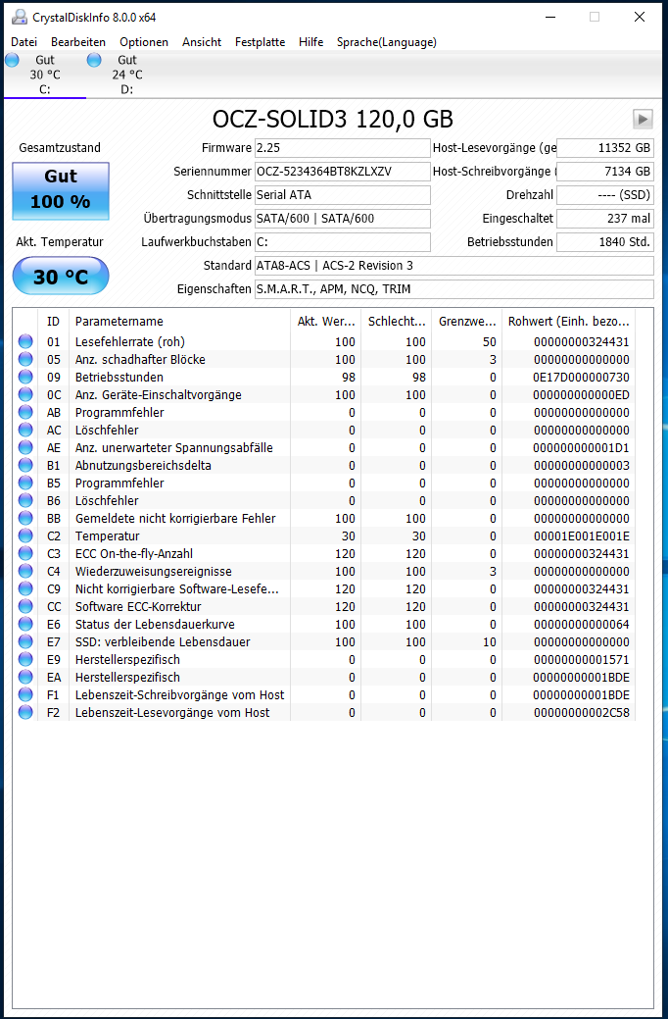Click the status orb for Betriebsstunden row
The image size is (668, 1019).
tap(25, 377)
